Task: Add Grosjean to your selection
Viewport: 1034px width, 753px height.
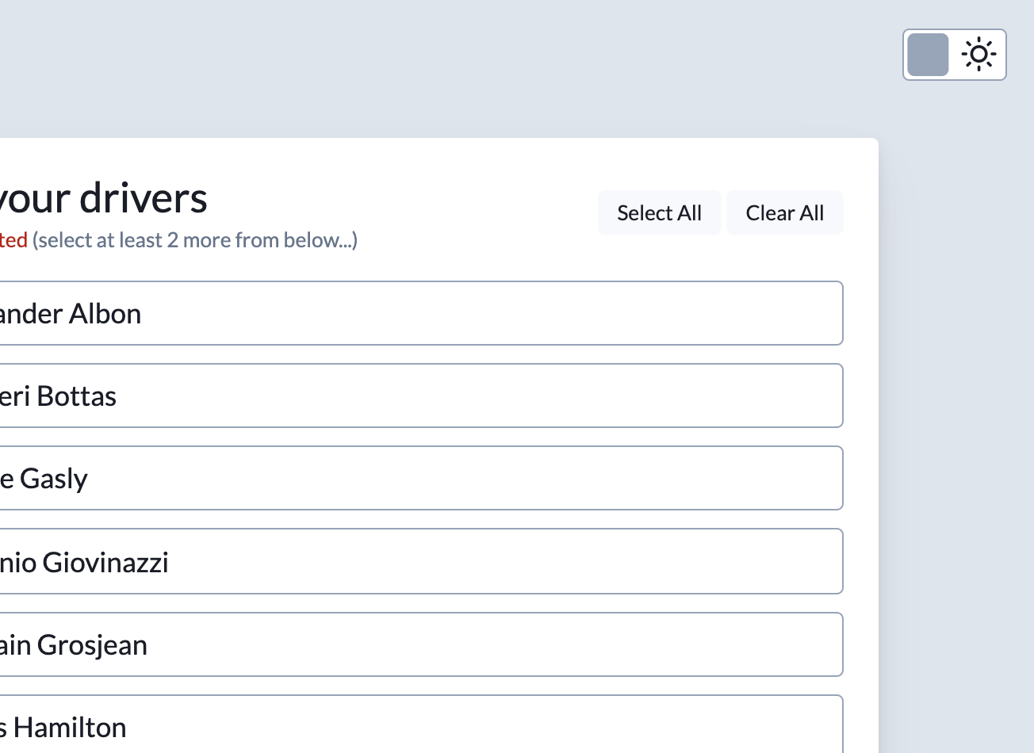Action: [x=396, y=644]
